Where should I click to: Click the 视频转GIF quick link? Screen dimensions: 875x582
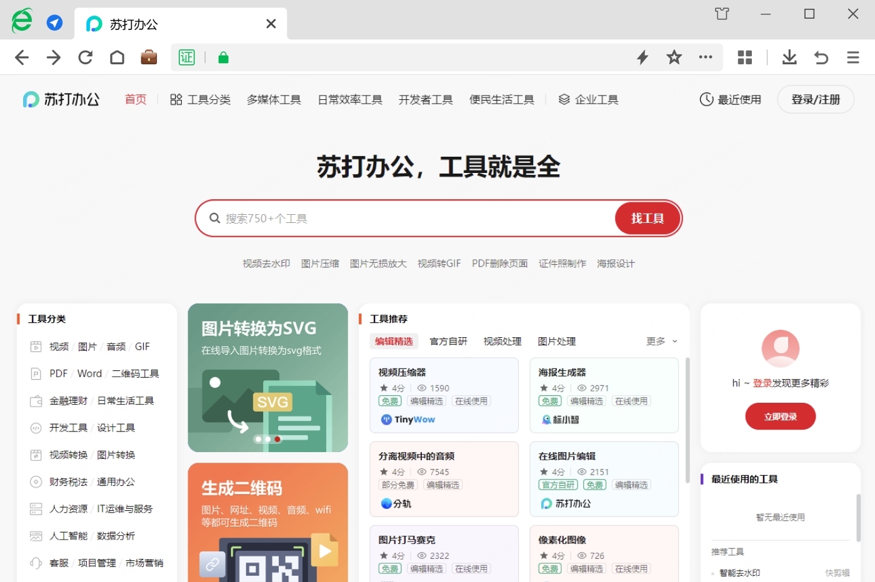439,264
